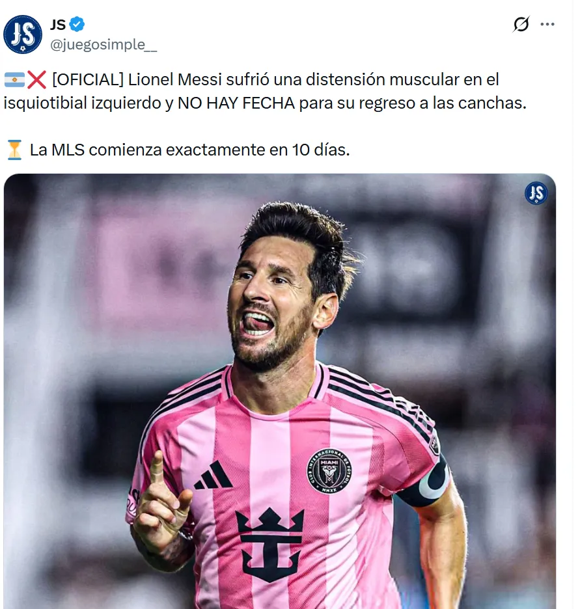Screen dimensions: 580x609
Task: Click the blue verified badge
Action: 77,25
